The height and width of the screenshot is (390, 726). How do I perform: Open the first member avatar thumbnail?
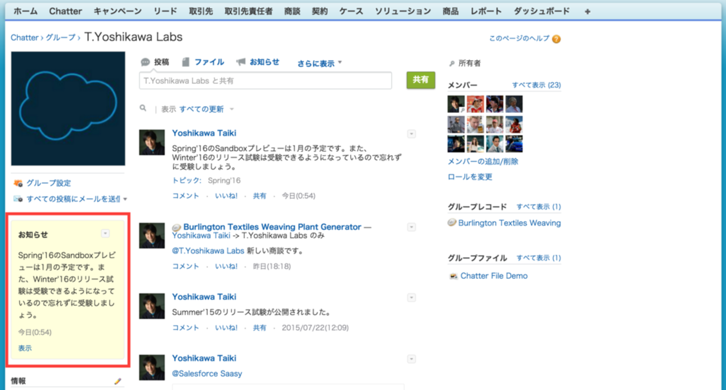[x=456, y=104]
